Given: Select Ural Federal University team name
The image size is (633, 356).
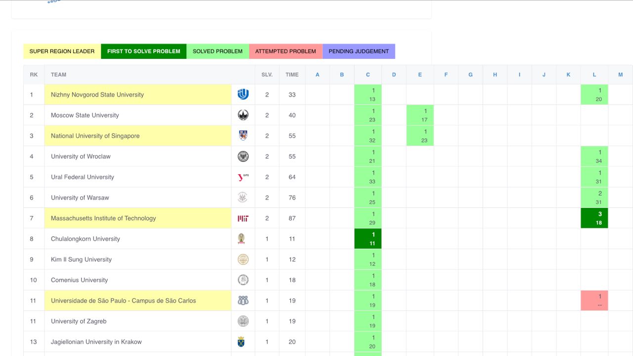Looking at the screenshot, I should [83, 177].
